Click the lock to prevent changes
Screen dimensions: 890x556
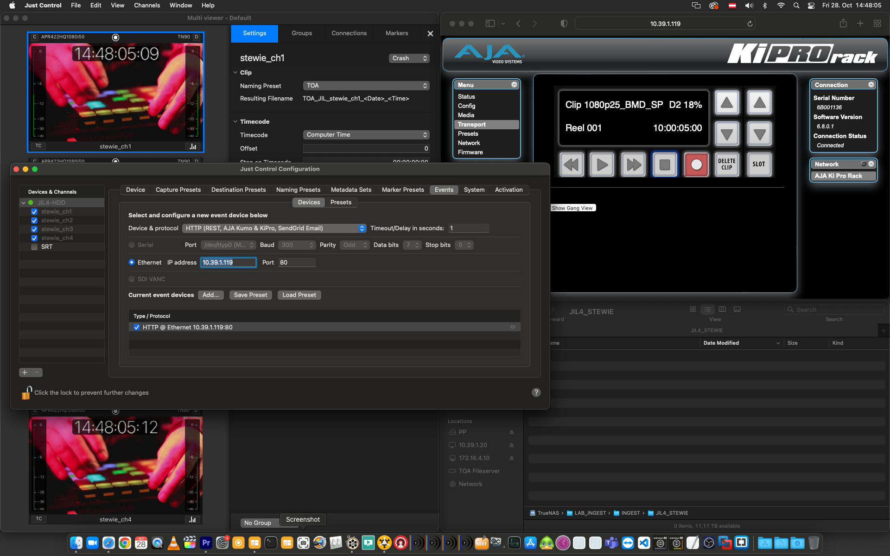pos(26,392)
